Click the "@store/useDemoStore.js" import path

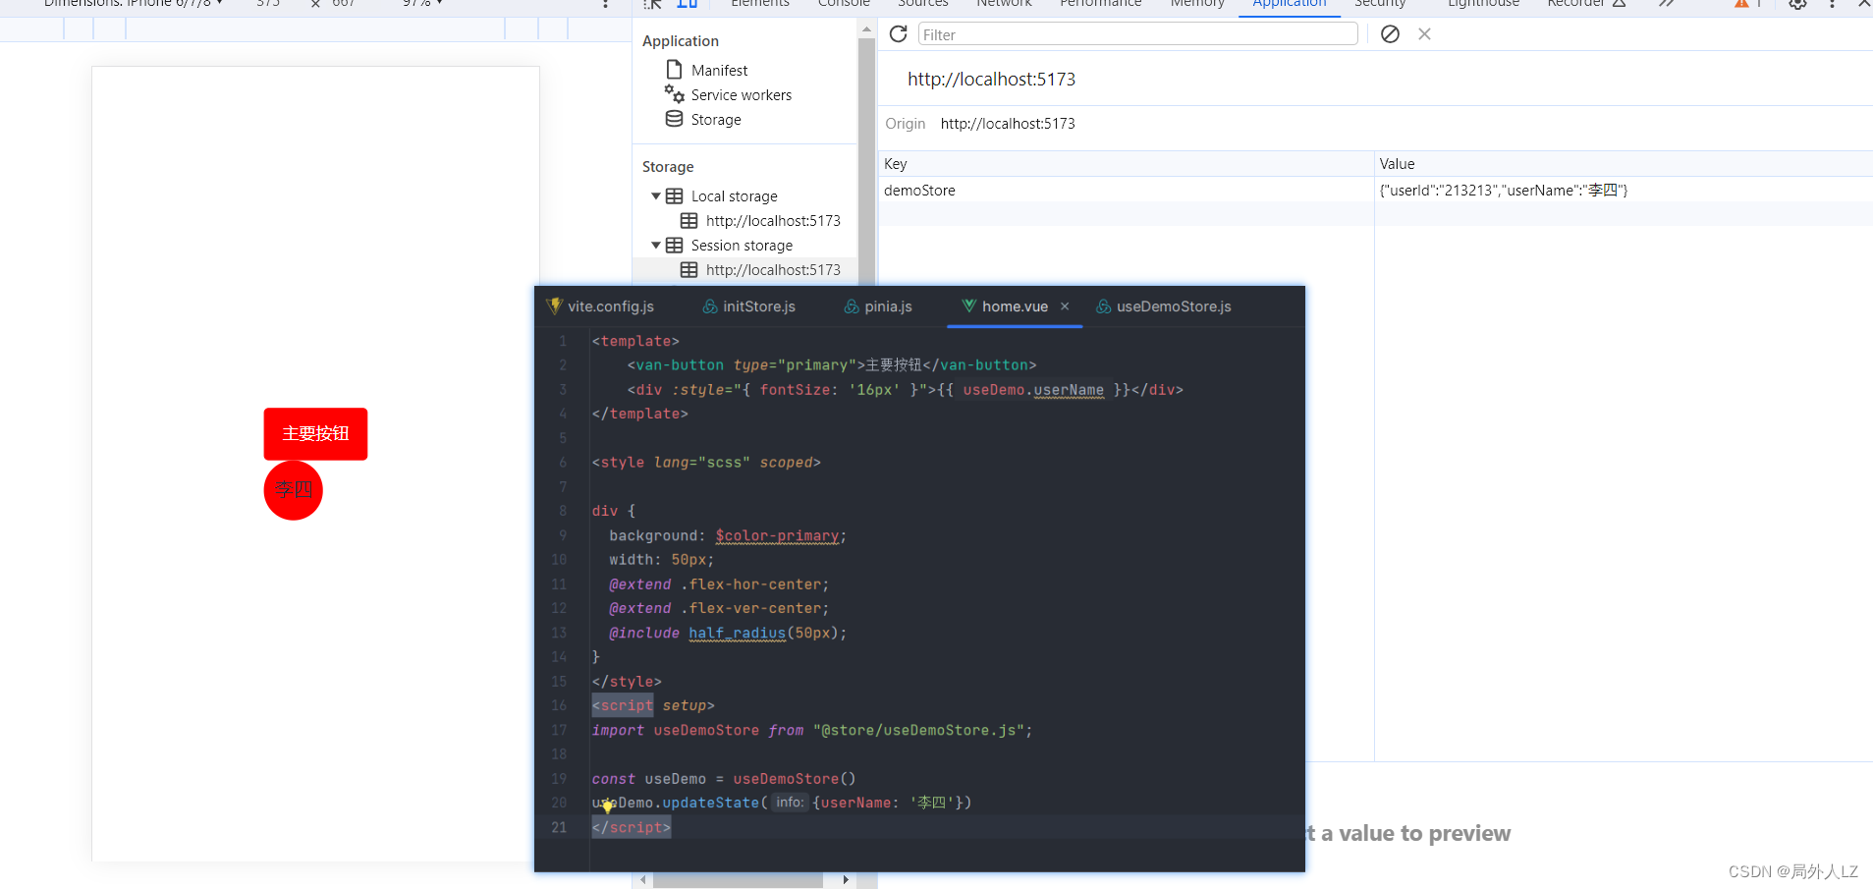tap(917, 731)
